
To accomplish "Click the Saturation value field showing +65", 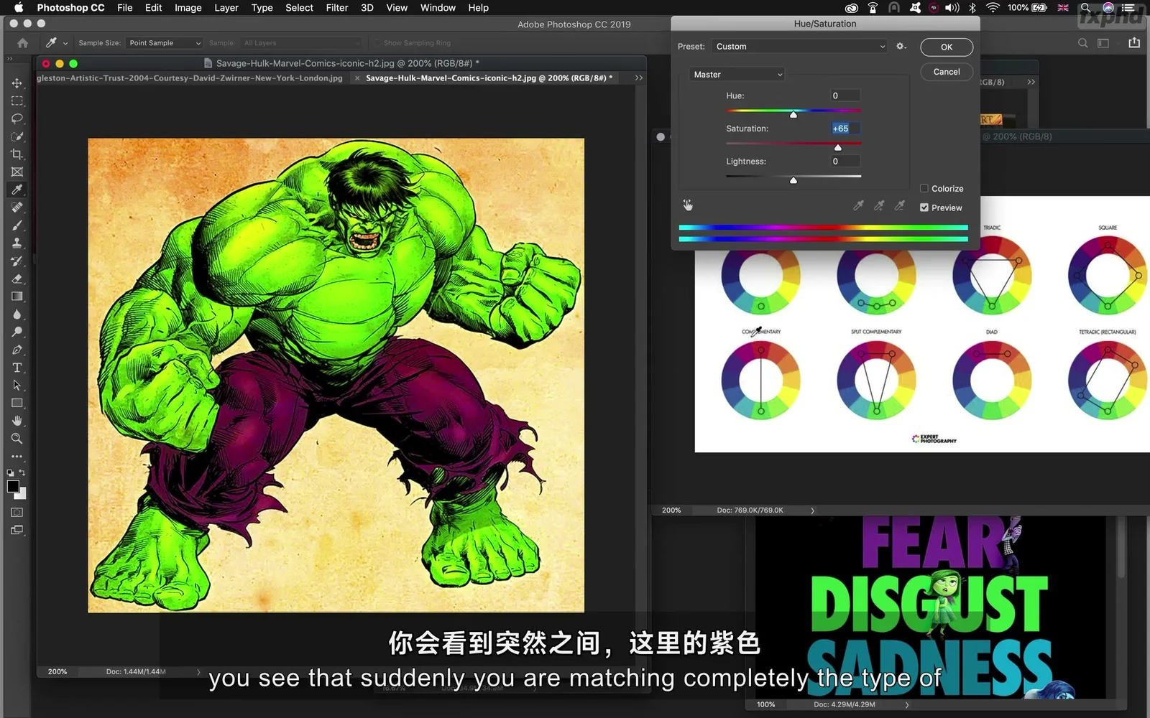I will (845, 129).
